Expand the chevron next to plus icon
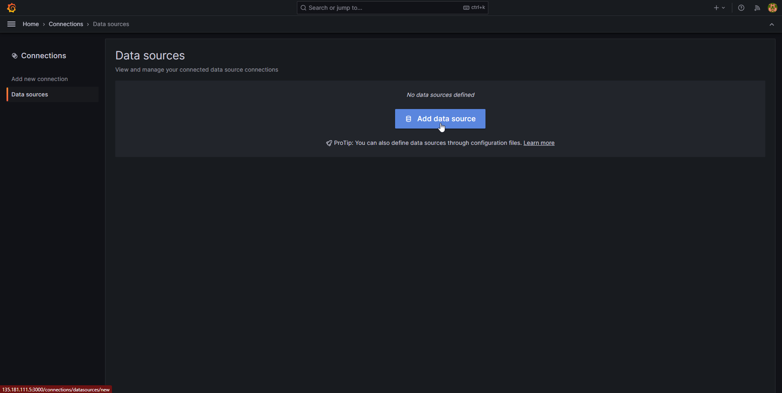 point(724,8)
